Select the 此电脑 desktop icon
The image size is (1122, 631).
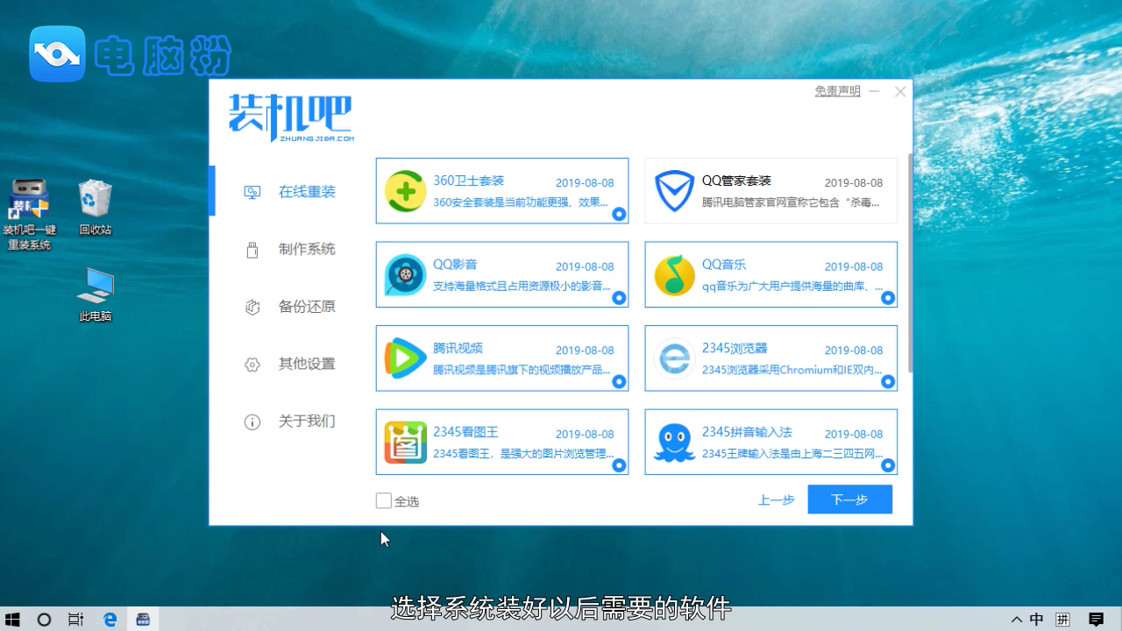click(x=95, y=294)
